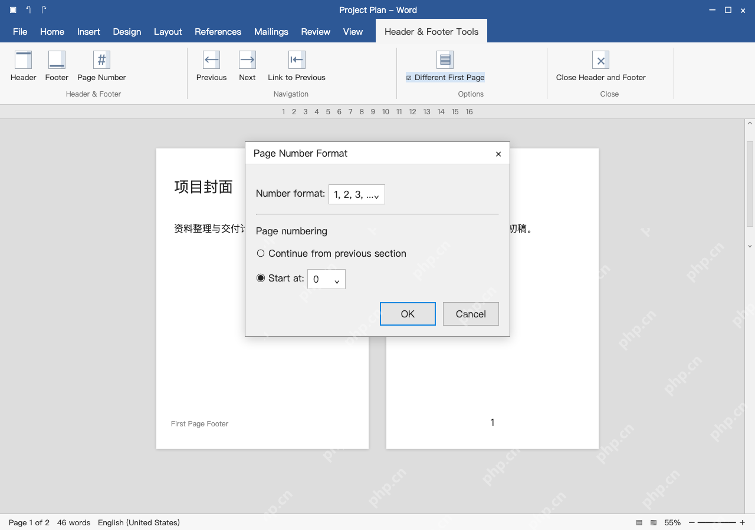Click Cancel in the dialog
This screenshot has width=755, height=530.
pyautogui.click(x=471, y=314)
